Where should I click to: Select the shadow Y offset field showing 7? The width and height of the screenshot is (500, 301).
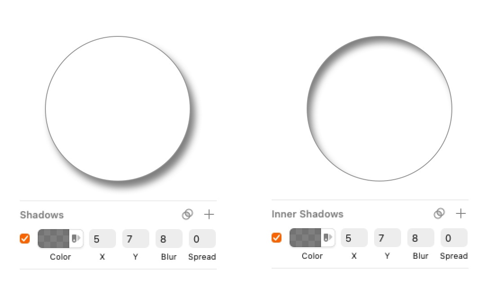pyautogui.click(x=135, y=239)
